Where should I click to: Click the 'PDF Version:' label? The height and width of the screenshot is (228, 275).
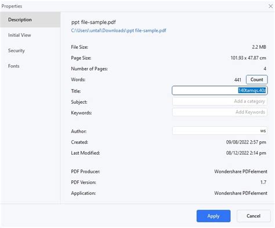coord(84,182)
